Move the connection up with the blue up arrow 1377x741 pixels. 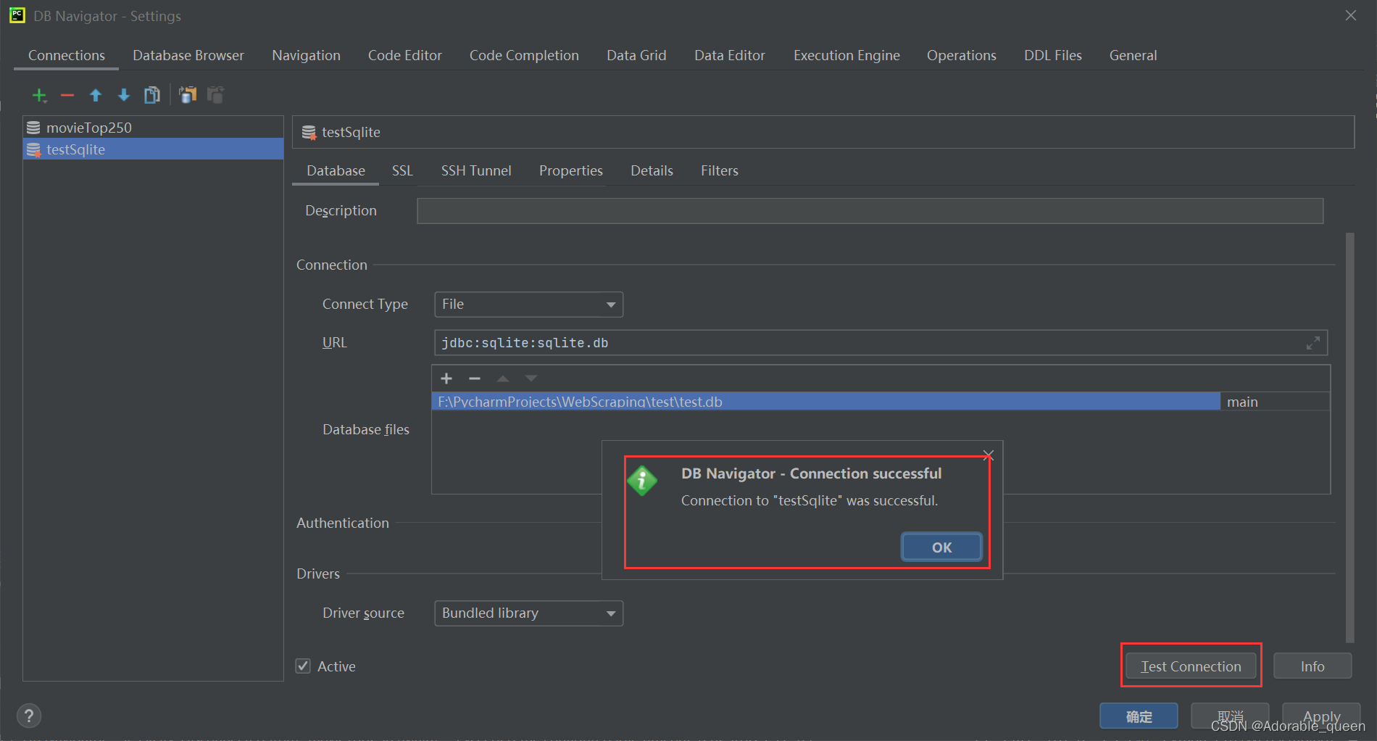(x=96, y=95)
